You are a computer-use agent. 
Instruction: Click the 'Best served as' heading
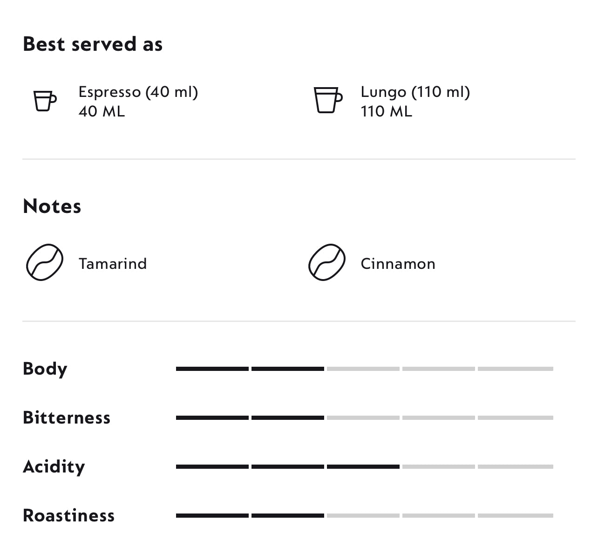click(x=93, y=44)
